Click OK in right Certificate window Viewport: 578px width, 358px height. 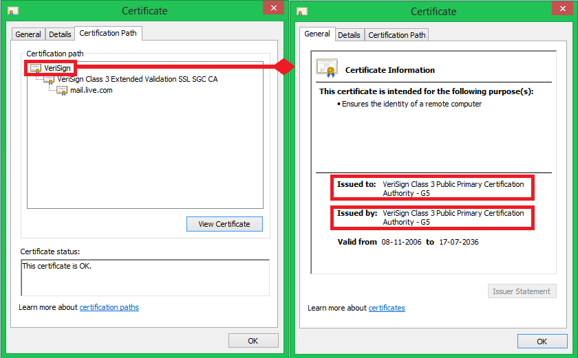(x=542, y=342)
